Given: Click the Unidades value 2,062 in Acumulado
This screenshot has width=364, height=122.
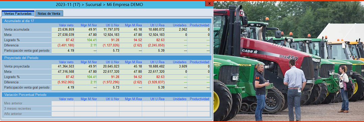Looking at the screenshot, I should [176, 30].
